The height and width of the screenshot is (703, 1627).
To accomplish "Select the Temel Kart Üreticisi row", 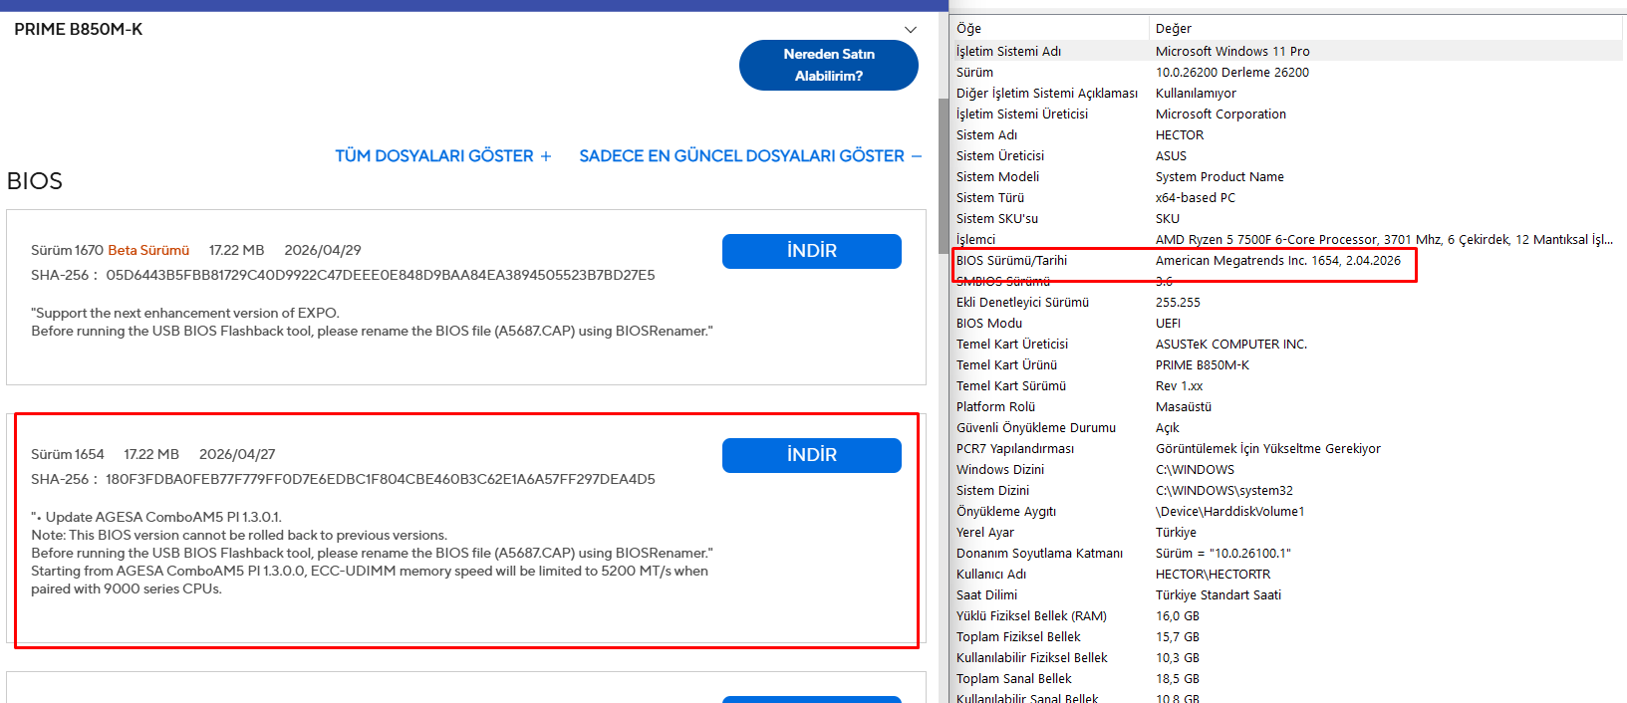I will (1287, 344).
